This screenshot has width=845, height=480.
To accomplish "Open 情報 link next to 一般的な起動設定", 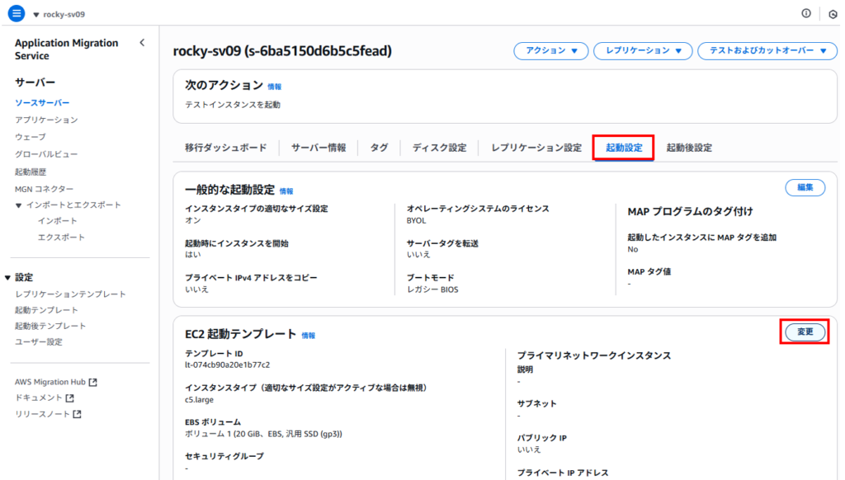I will (x=286, y=191).
